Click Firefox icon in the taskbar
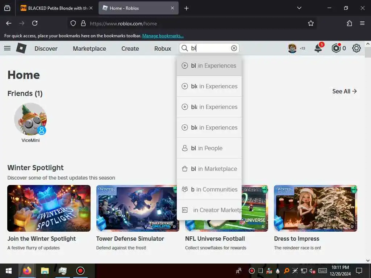 (27, 271)
